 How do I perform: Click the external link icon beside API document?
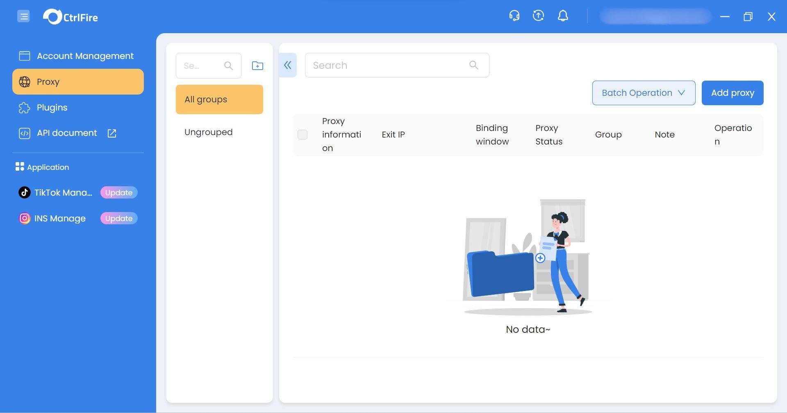coord(112,133)
